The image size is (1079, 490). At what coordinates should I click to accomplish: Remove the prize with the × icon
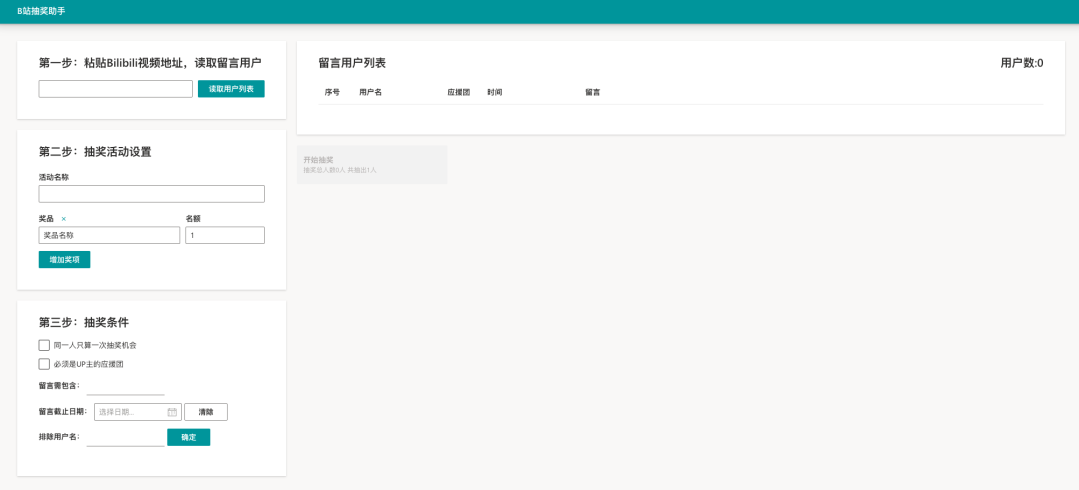click(64, 218)
